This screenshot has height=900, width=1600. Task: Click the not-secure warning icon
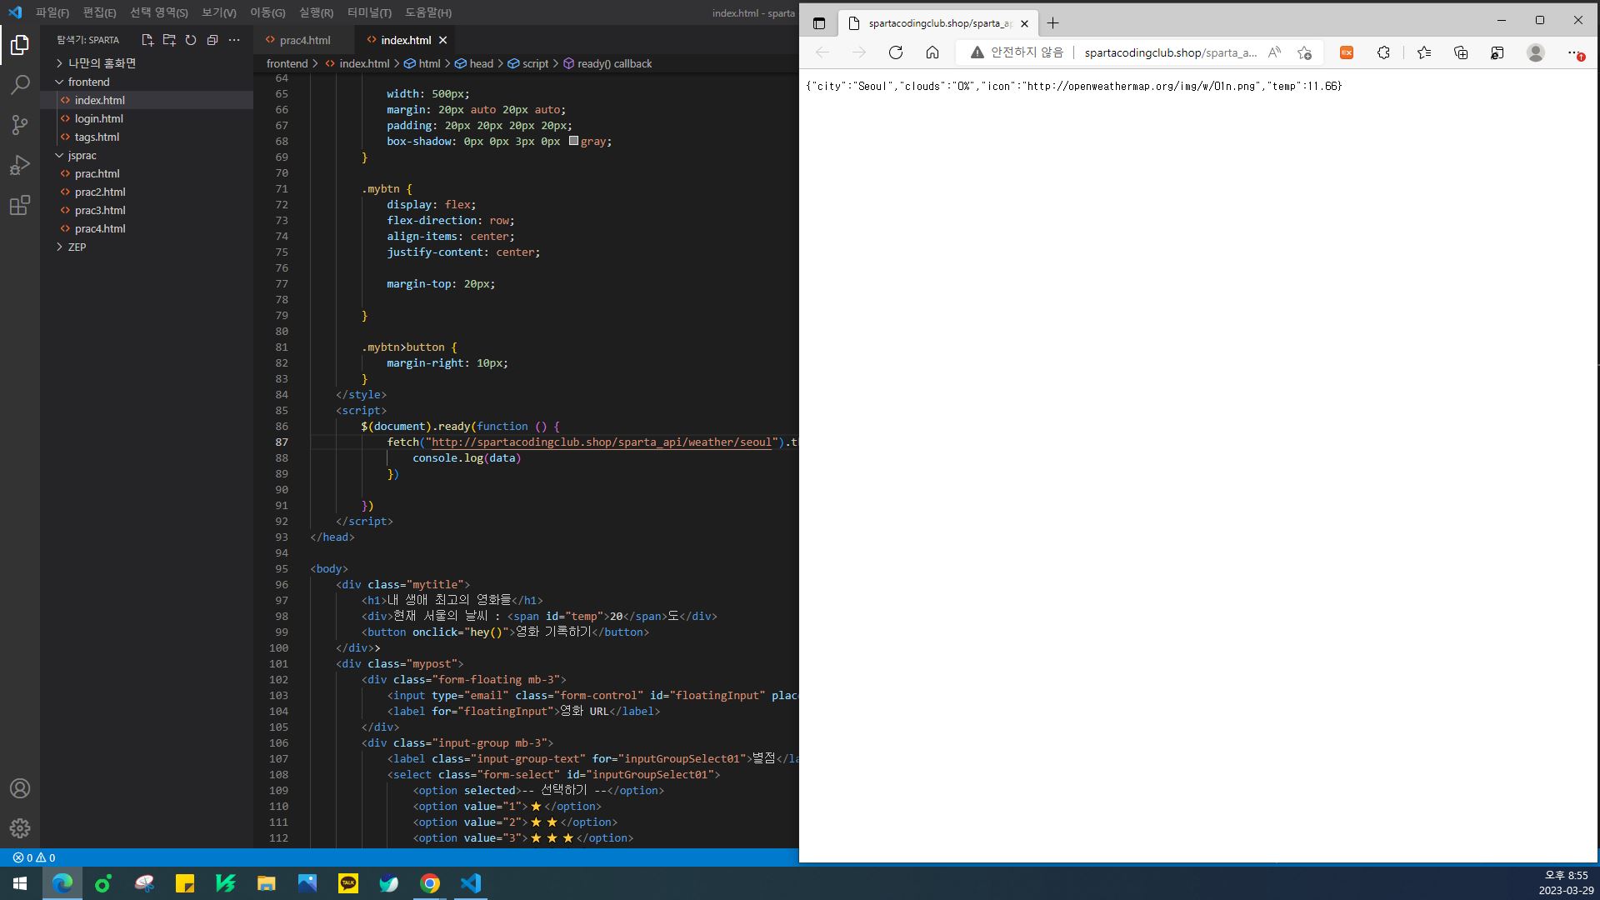(x=977, y=52)
